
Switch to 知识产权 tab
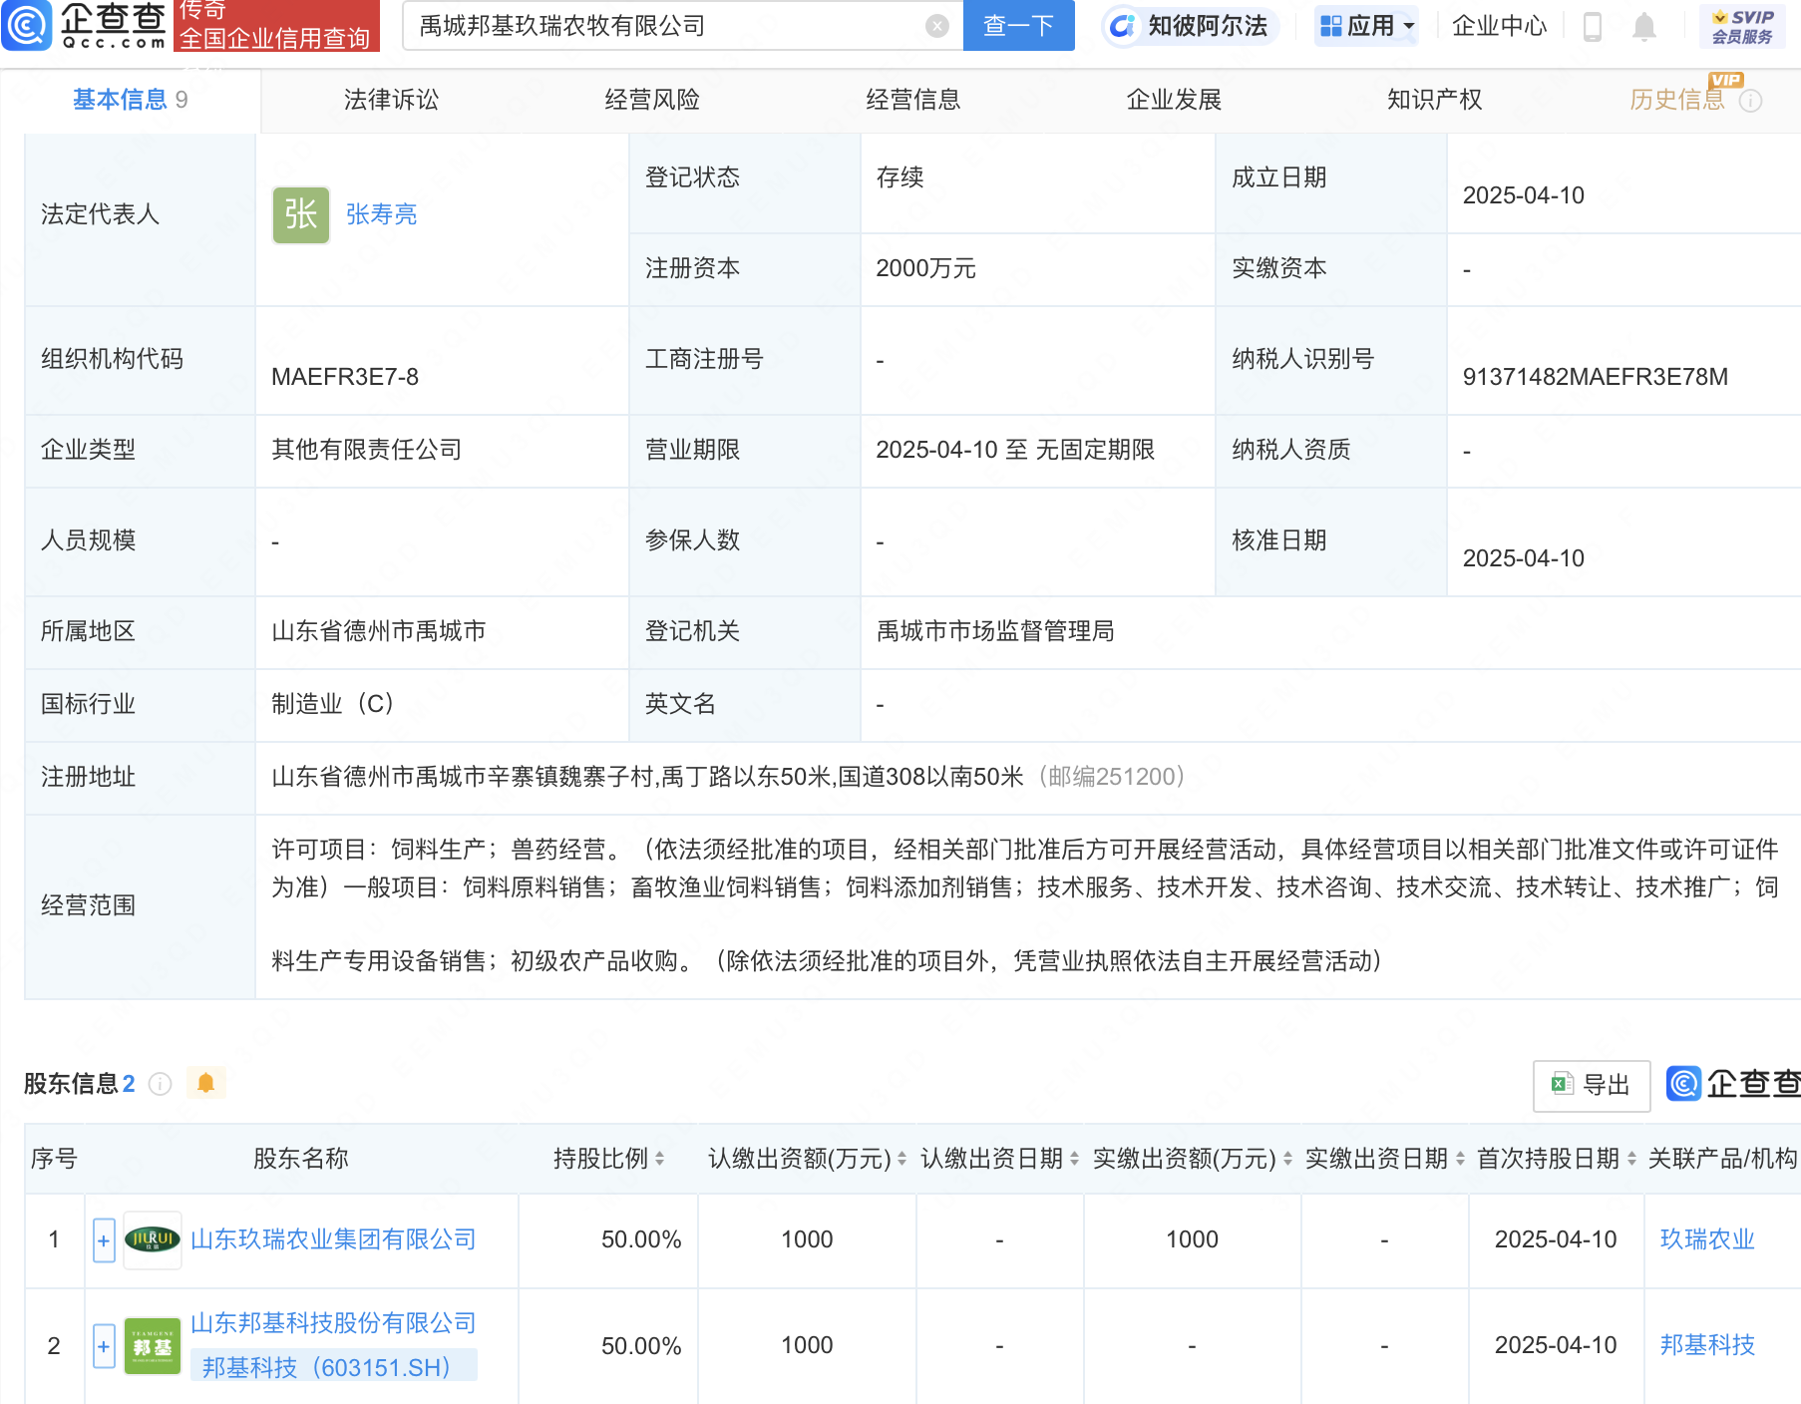[x=1434, y=100]
